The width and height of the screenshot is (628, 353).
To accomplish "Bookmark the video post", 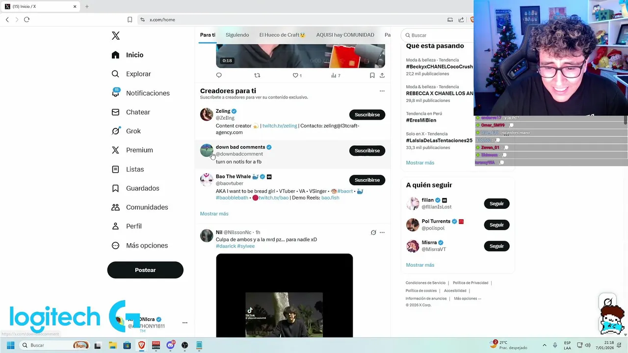I will (x=372, y=75).
